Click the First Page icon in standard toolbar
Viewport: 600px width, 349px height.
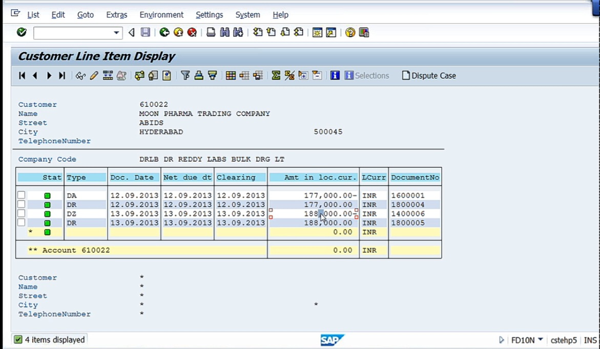click(258, 32)
